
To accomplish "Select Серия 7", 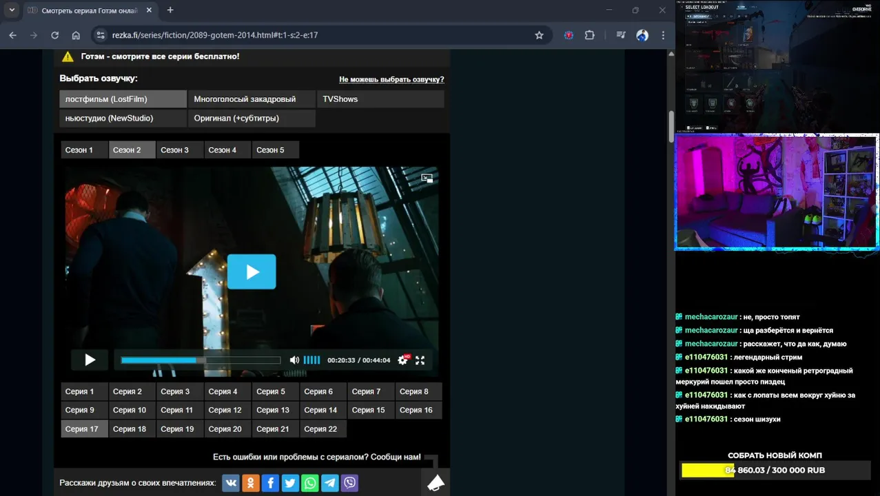I will click(371, 391).
